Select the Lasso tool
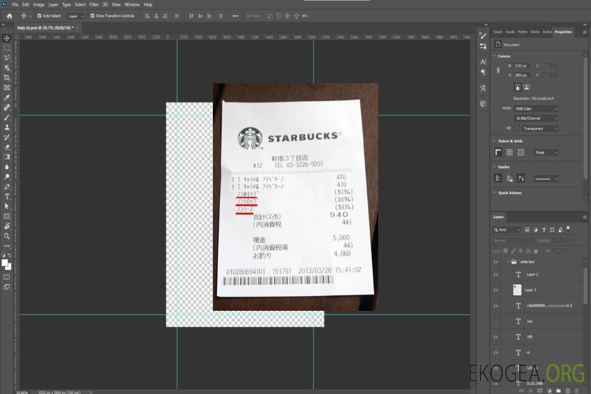Image resolution: width=591 pixels, height=394 pixels. (7, 57)
